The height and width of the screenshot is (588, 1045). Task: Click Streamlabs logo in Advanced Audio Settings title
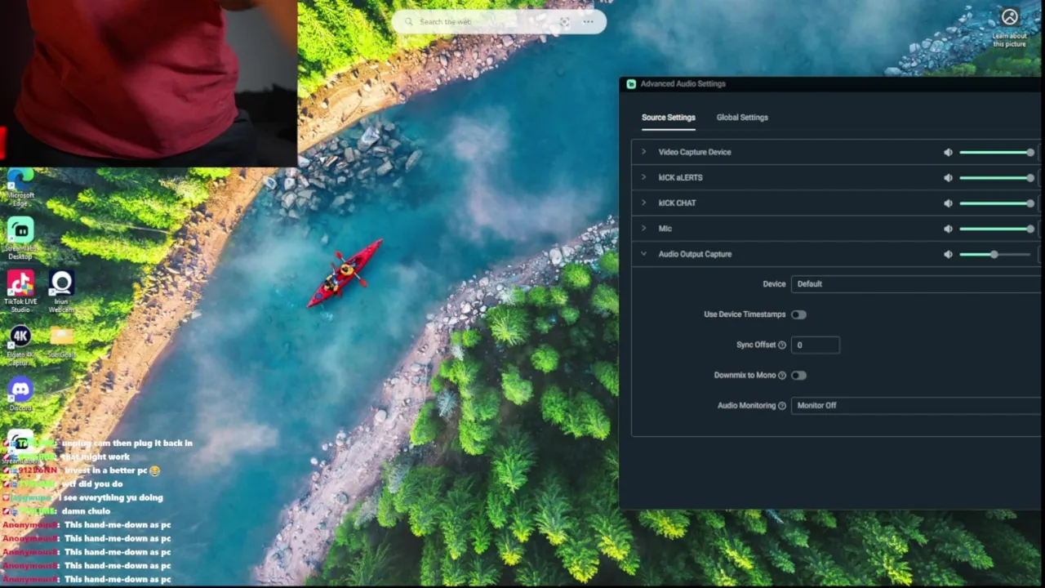point(631,83)
